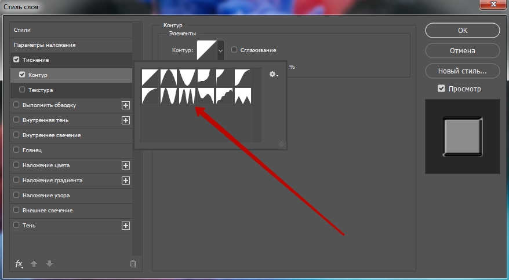Choose the Cone contour preset
The width and height of the screenshot is (509, 280).
[x=169, y=78]
